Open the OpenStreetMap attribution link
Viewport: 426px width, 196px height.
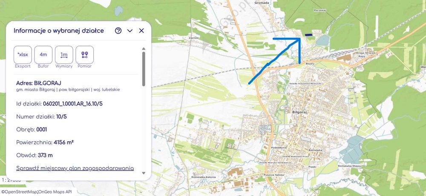18,192
